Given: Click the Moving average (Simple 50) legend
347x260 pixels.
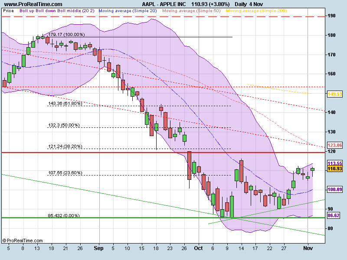Looking at the screenshot, I should pyautogui.click(x=191, y=10).
